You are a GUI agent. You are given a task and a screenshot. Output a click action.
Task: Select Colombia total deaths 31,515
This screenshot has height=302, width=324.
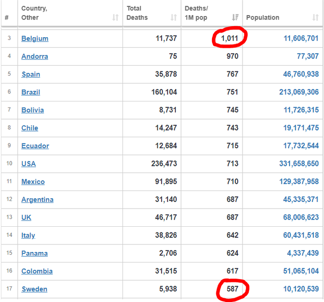pos(166,271)
